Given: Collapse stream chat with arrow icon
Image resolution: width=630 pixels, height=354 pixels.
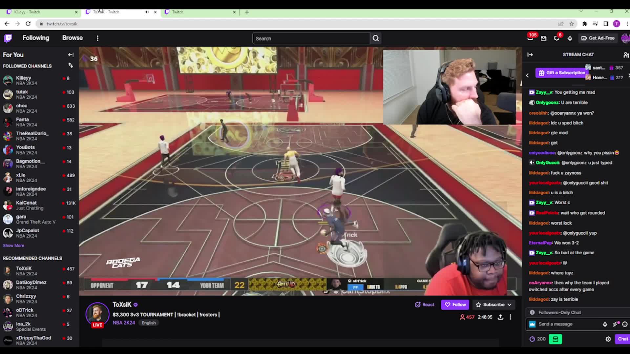Looking at the screenshot, I should tap(530, 55).
